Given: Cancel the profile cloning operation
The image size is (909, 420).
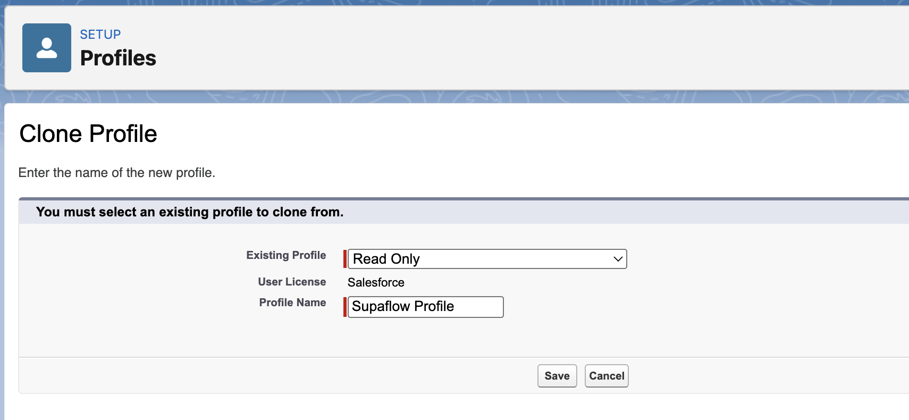Looking at the screenshot, I should tap(606, 375).
